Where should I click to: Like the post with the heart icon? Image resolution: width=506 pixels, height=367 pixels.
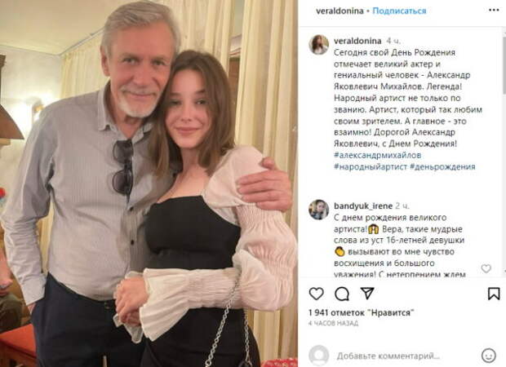(x=317, y=294)
